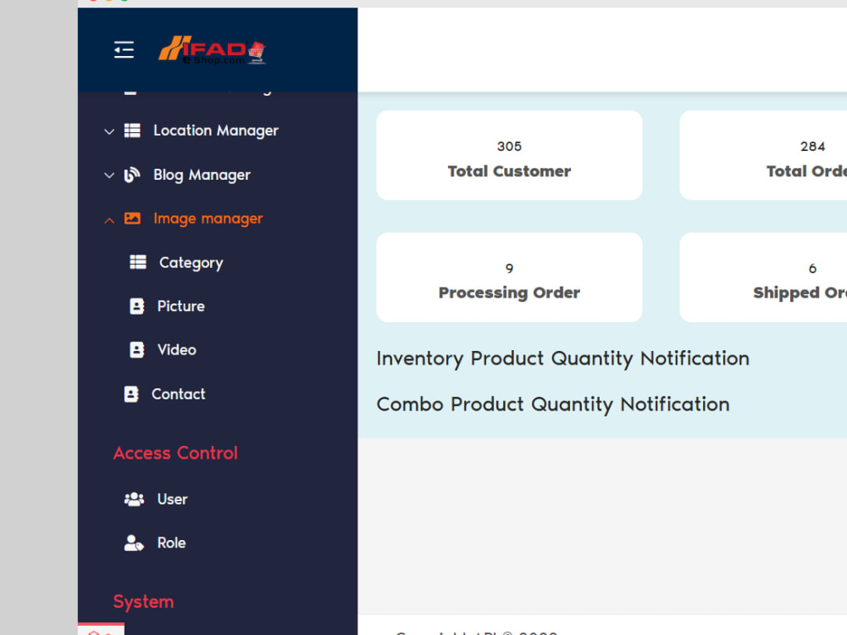Go to Contact page
The image size is (847, 635).
(x=178, y=393)
